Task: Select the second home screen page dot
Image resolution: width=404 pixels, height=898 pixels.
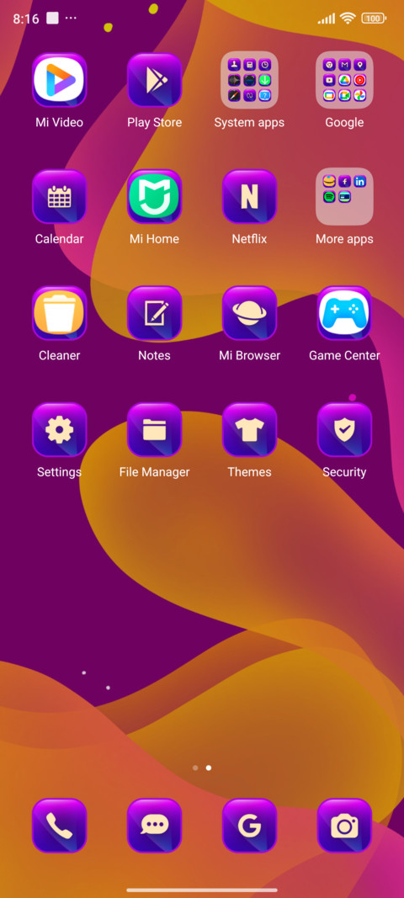Action: pos(209,768)
